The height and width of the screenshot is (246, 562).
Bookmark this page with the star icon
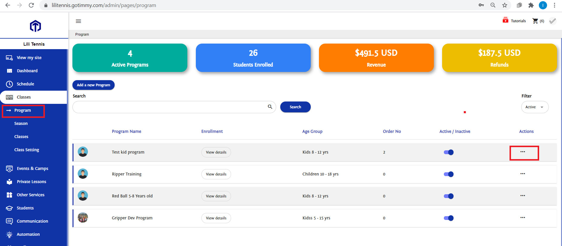click(x=505, y=5)
